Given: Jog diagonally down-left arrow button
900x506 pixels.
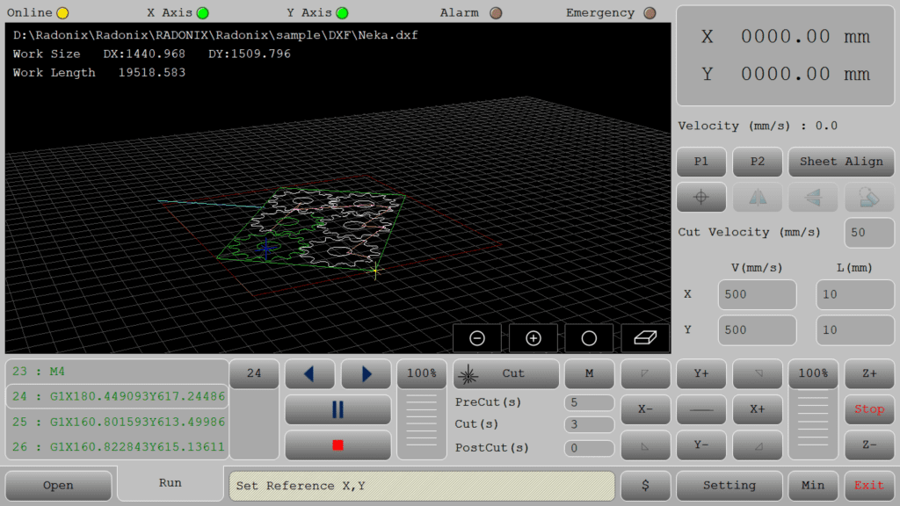Looking at the screenshot, I should coord(645,445).
